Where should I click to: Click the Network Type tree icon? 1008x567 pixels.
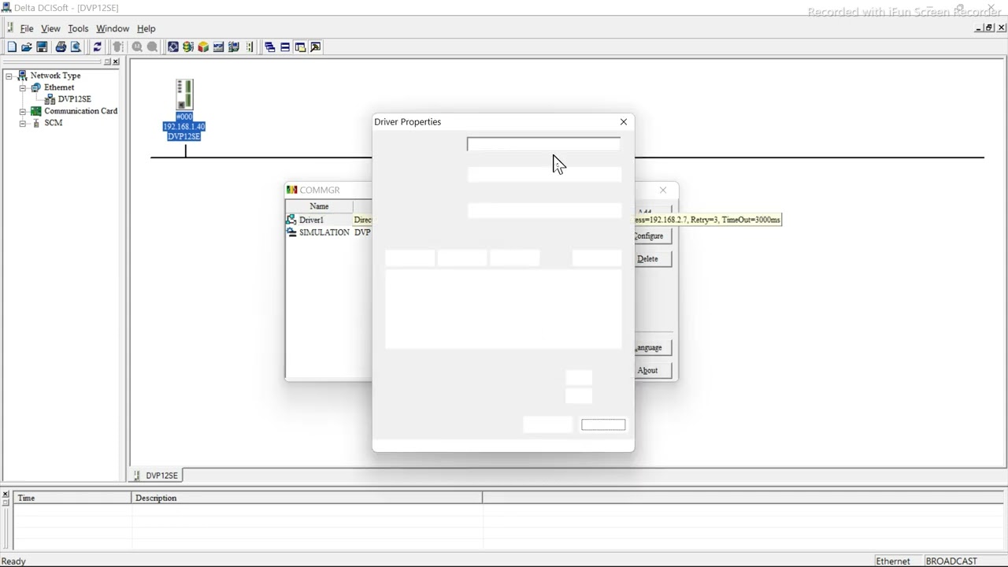(x=22, y=76)
